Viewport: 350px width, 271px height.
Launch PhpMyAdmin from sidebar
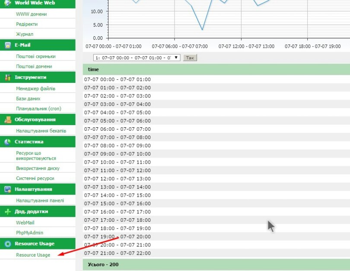click(x=30, y=233)
